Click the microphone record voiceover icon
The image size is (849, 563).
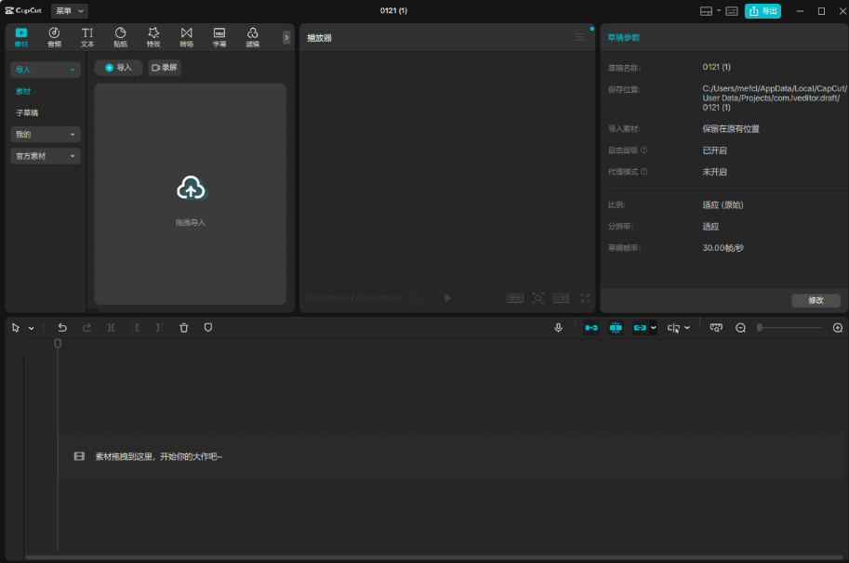[558, 328]
